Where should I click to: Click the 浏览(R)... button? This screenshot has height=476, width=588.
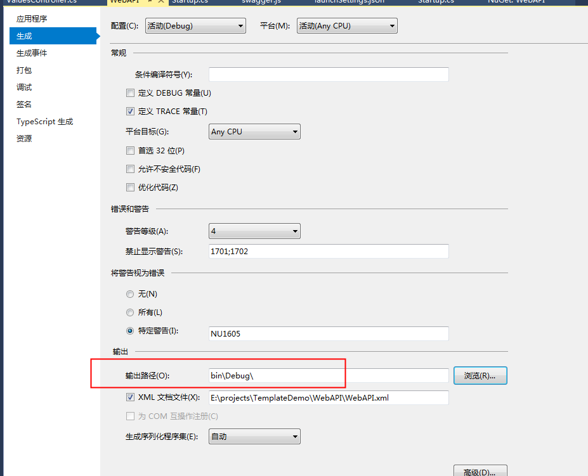click(x=480, y=376)
